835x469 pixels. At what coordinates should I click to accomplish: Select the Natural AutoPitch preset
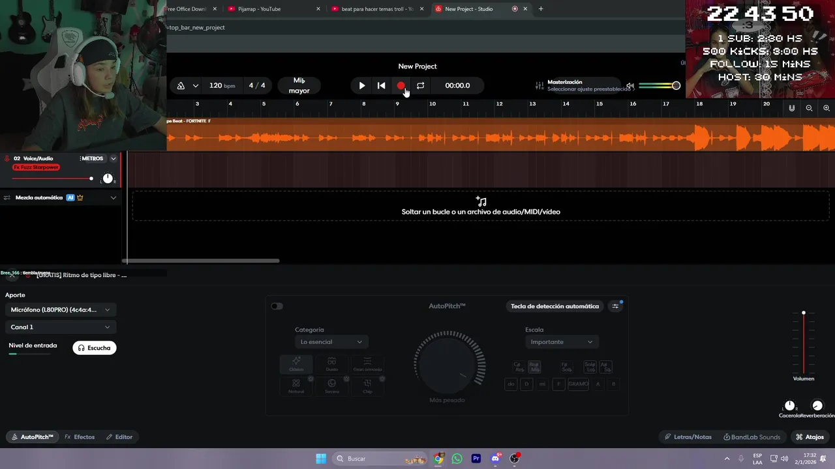pos(296,386)
